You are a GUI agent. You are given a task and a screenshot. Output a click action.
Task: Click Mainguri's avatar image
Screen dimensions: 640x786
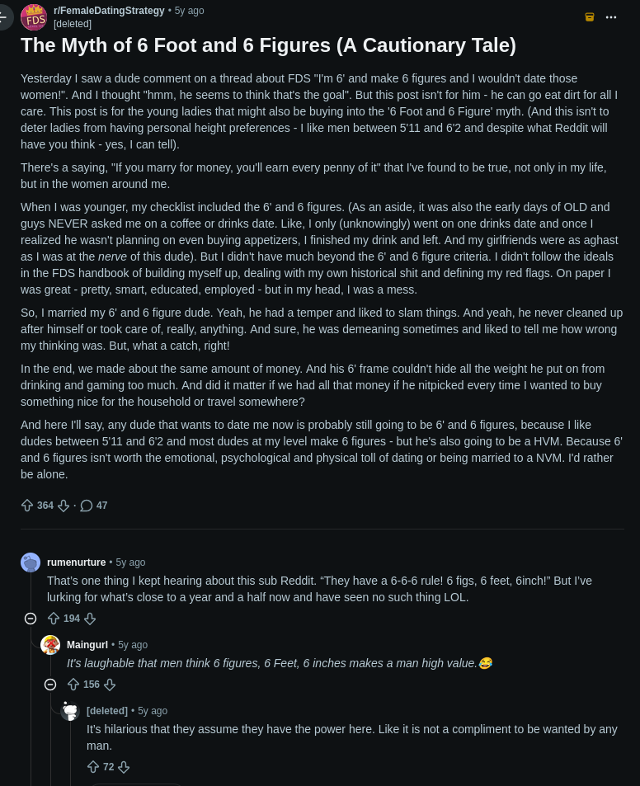click(50, 645)
